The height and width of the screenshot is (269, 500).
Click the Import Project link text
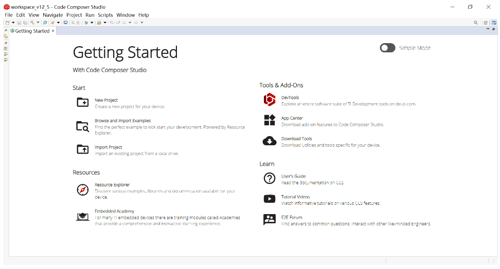[109, 147]
